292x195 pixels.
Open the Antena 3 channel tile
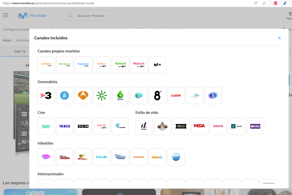[83, 96]
